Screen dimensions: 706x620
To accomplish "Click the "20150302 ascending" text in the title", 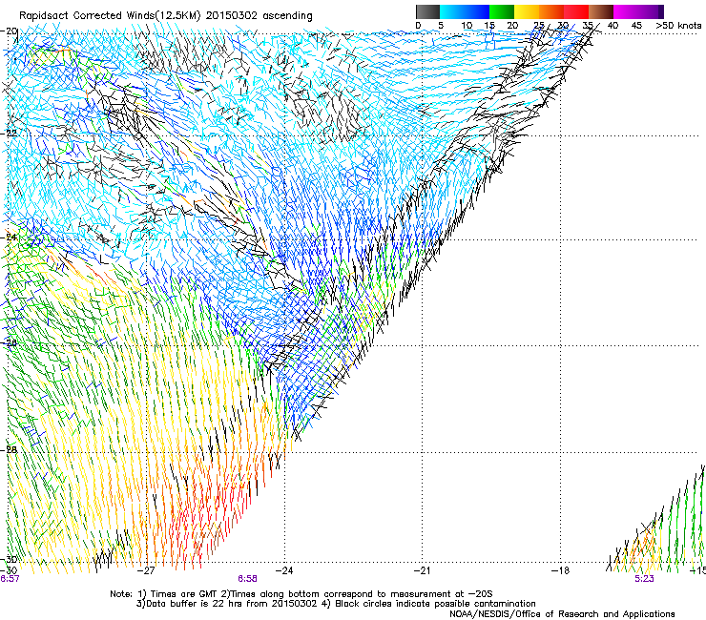I will tap(259, 16).
